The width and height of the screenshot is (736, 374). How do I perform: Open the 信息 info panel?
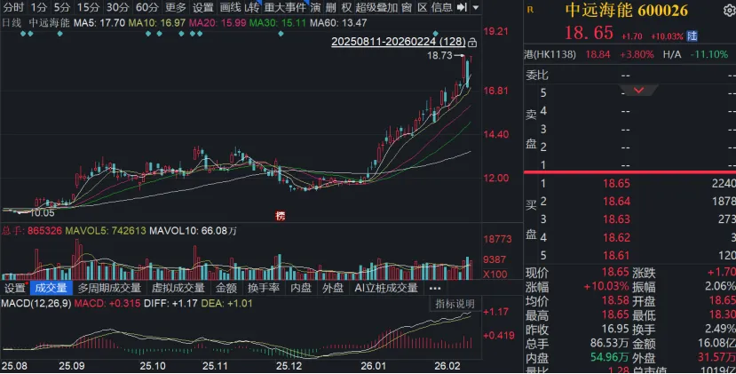click(442, 7)
